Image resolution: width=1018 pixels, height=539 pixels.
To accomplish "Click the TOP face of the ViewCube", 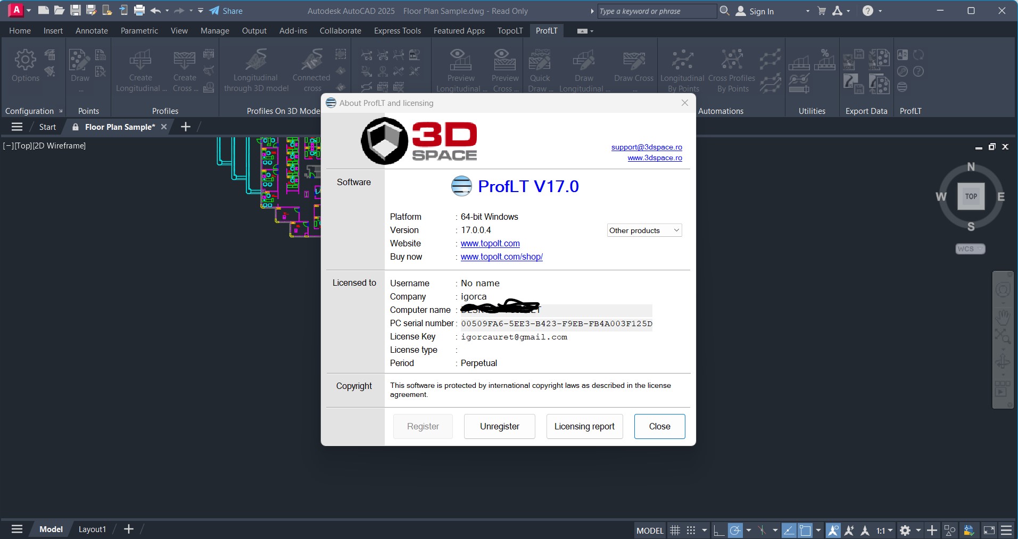I will tap(971, 196).
